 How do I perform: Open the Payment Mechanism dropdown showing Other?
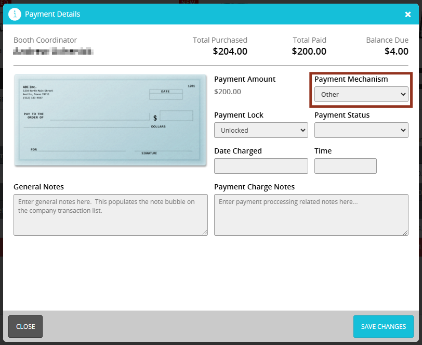click(361, 94)
